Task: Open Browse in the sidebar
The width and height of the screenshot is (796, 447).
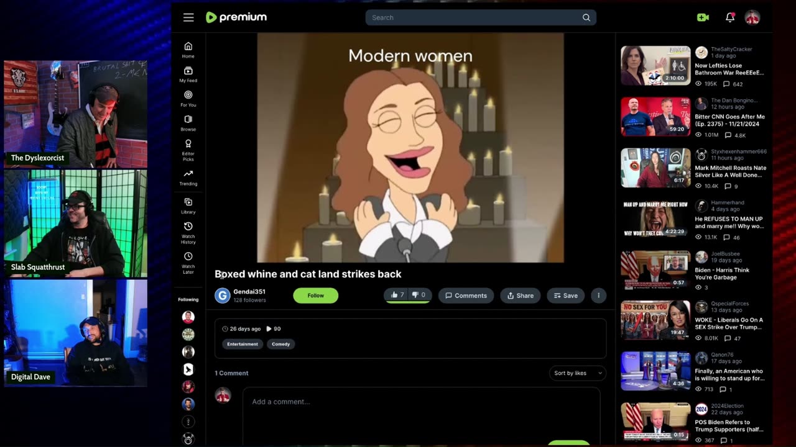Action: pos(188,123)
